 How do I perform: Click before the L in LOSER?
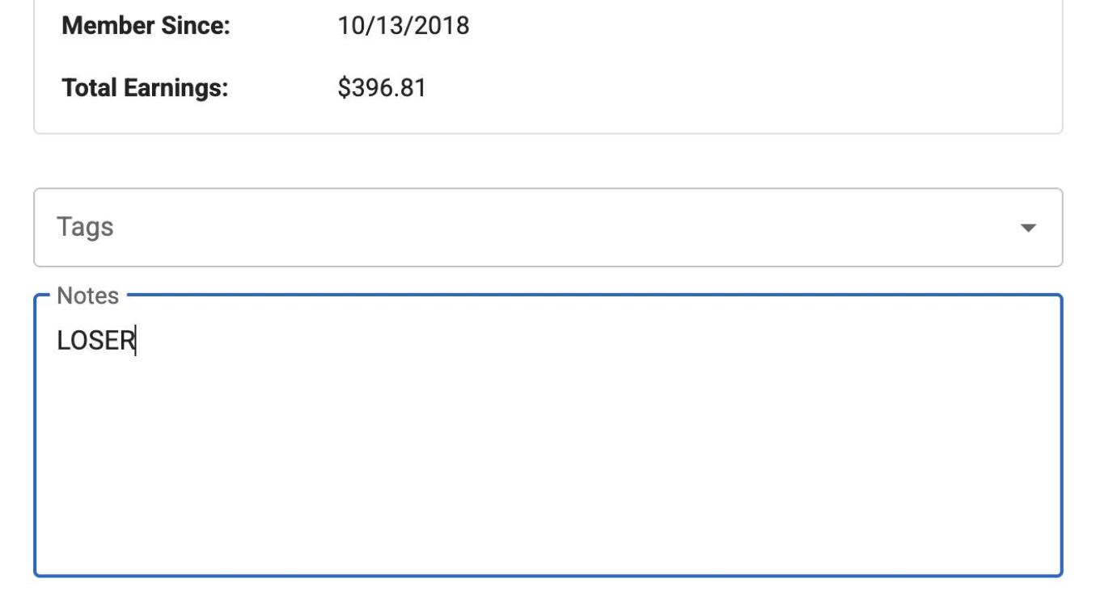(57, 341)
